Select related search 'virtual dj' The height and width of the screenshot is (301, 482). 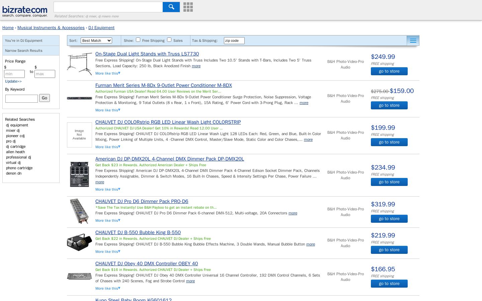[13, 163]
